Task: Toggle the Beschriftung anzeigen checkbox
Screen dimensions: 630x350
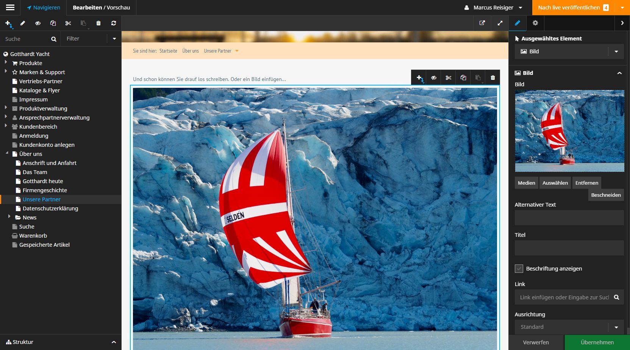Action: tap(519, 269)
